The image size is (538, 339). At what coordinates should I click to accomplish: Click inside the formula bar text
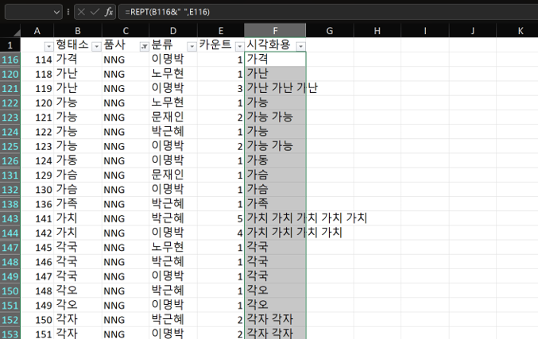(167, 12)
